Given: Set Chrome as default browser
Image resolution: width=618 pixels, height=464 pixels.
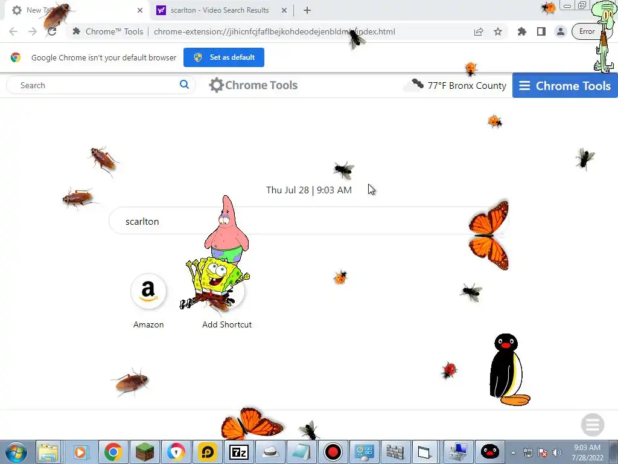Looking at the screenshot, I should pyautogui.click(x=224, y=57).
